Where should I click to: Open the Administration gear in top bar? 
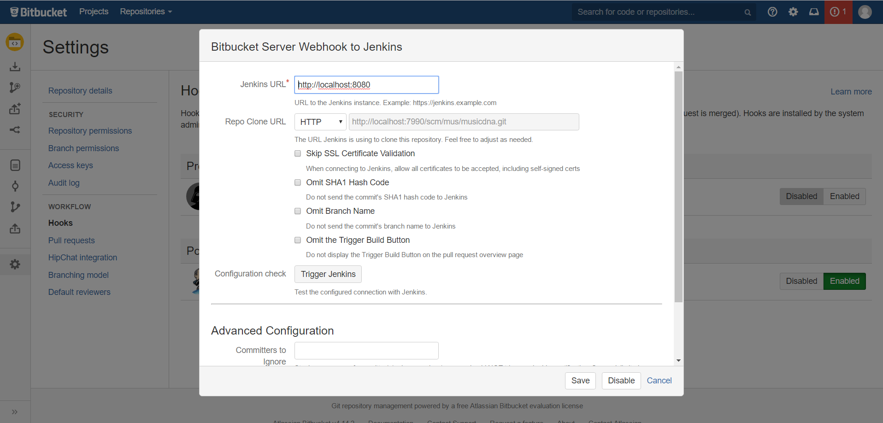[793, 12]
